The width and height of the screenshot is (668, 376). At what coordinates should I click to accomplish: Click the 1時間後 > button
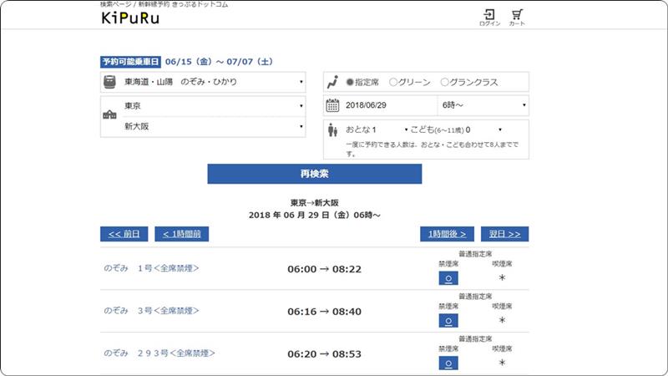447,234
